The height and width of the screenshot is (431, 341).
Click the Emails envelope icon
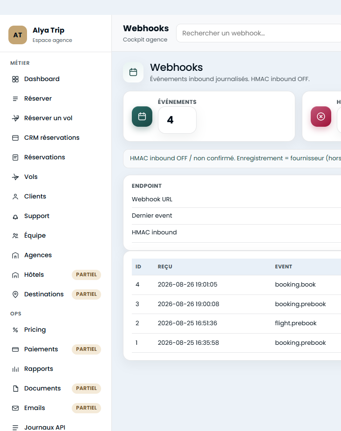coord(15,408)
